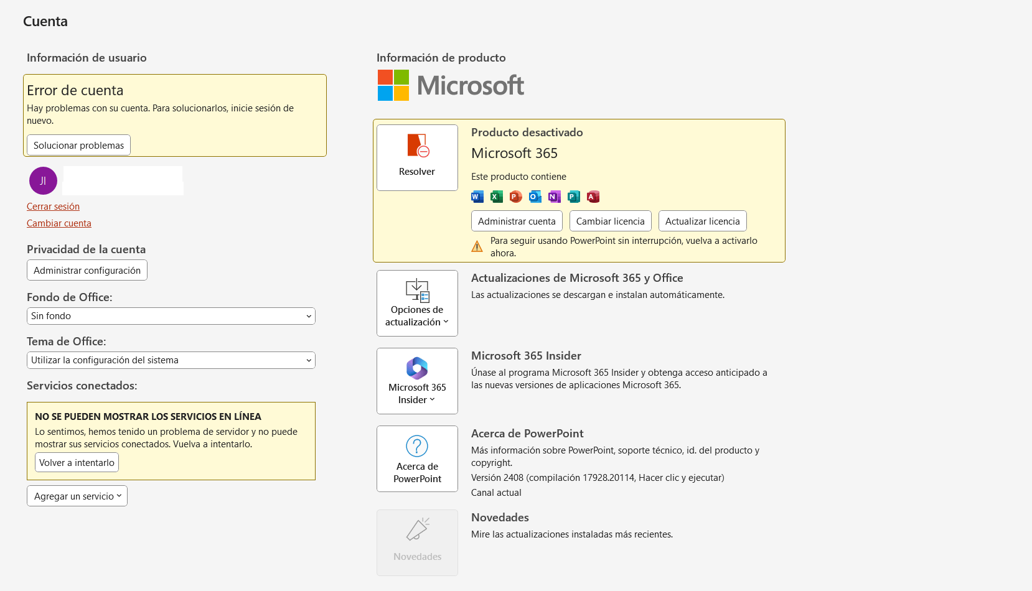Viewport: 1032px width, 591px height.
Task: Open the Microsoft 365 Insider dropdown
Action: (x=417, y=381)
